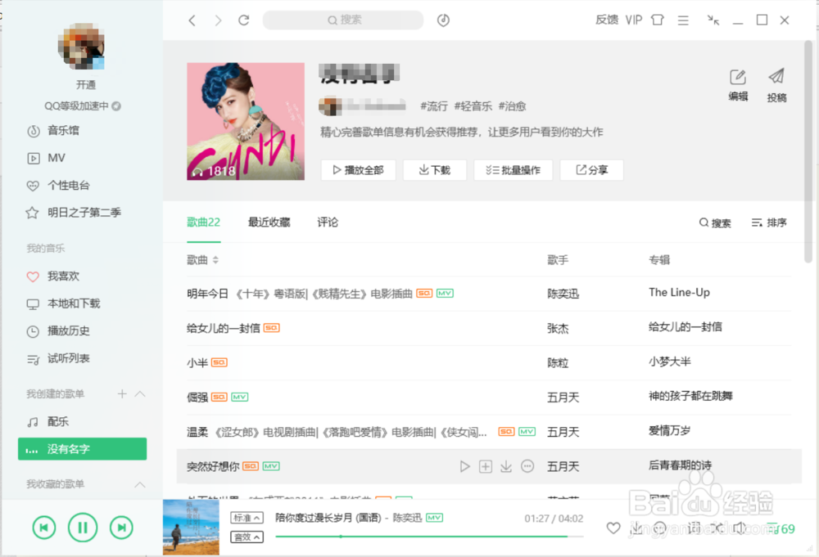Toggle favorite heart in the player bar
The width and height of the screenshot is (819, 557).
[x=613, y=528]
